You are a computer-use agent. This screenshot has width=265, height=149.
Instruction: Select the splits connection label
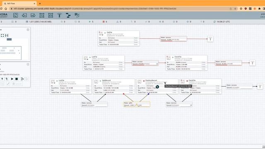click(137, 104)
